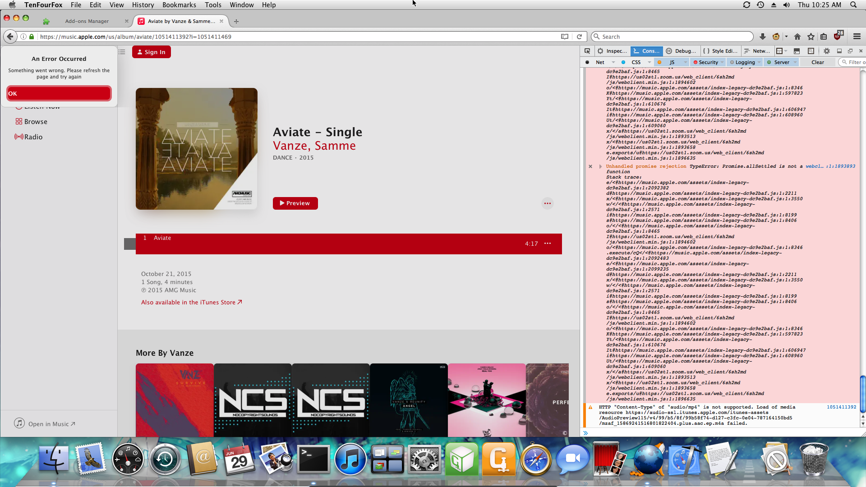The height and width of the screenshot is (487, 866).
Task: Toggle the CSS filter in console
Action: click(x=636, y=62)
